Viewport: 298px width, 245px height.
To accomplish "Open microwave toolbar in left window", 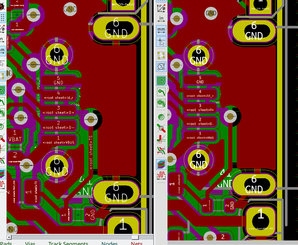I will 2,185.
